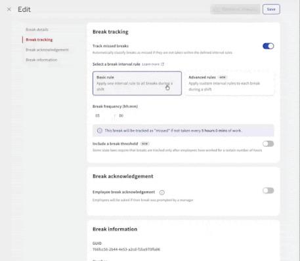Click the Break frequency (hh:mm) label
This screenshot has width=300, height=261.
[115, 106]
